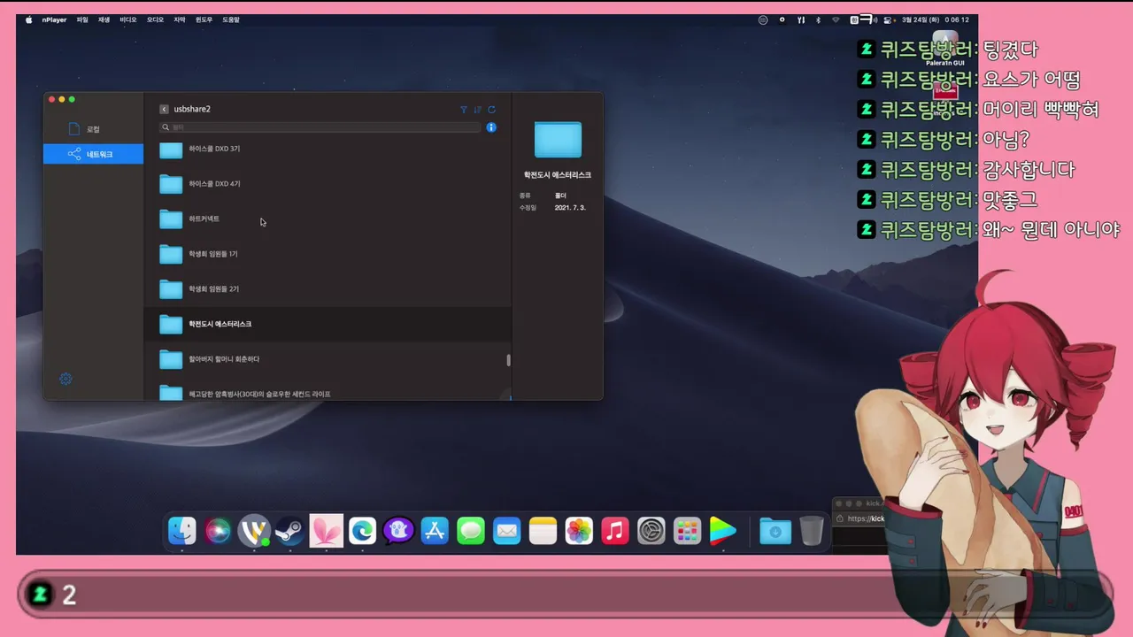This screenshot has width=1133, height=637.
Task: Open the 윈도우 menu
Action: point(204,19)
